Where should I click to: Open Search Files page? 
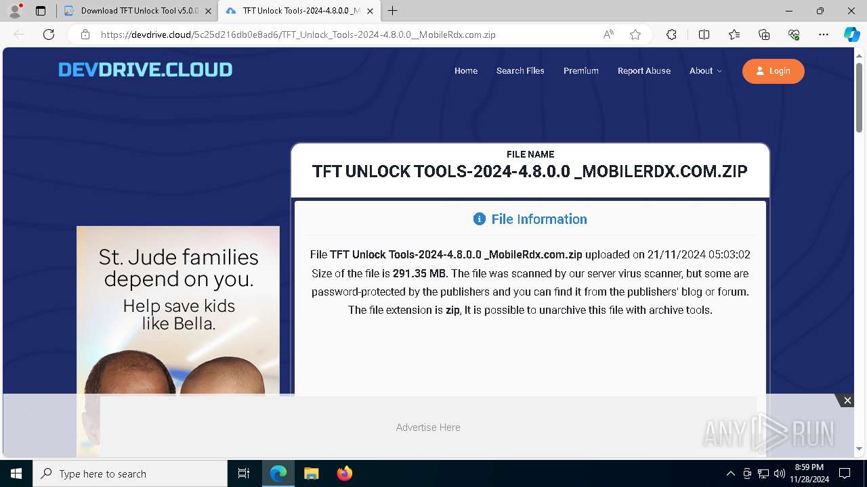(520, 71)
